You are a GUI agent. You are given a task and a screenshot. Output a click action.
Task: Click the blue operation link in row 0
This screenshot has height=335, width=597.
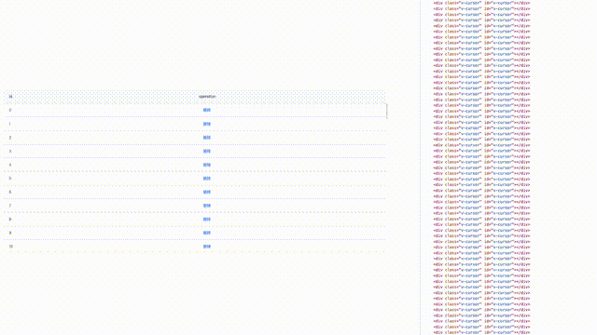click(207, 110)
